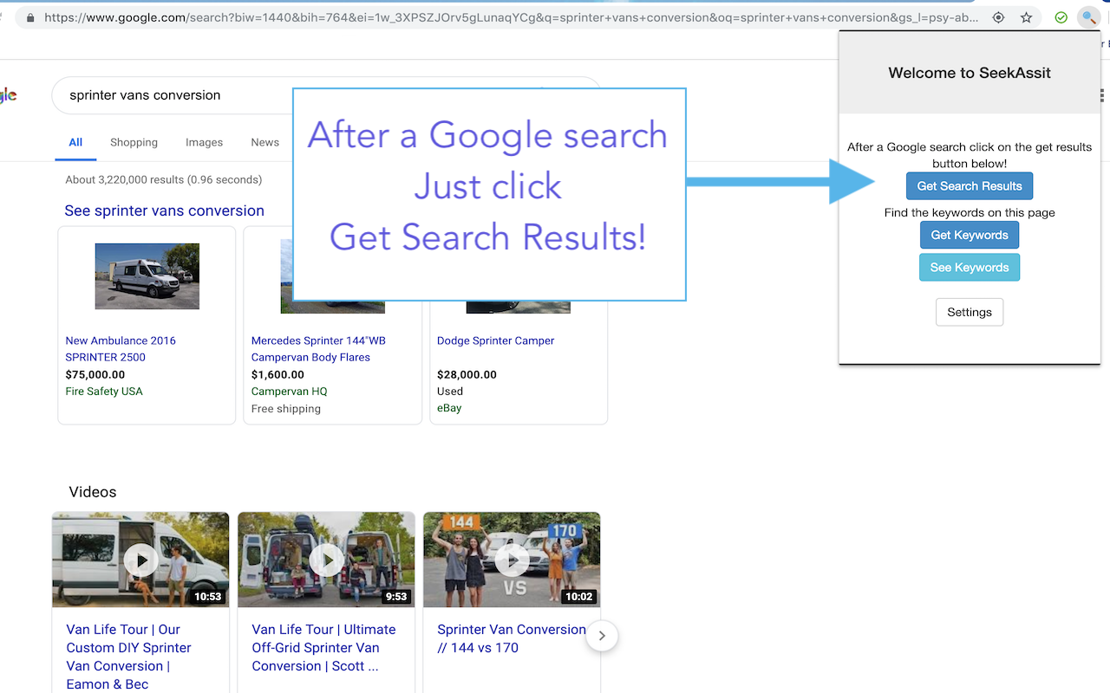Click the URL in the address bar
1110x693 pixels.
(x=512, y=17)
